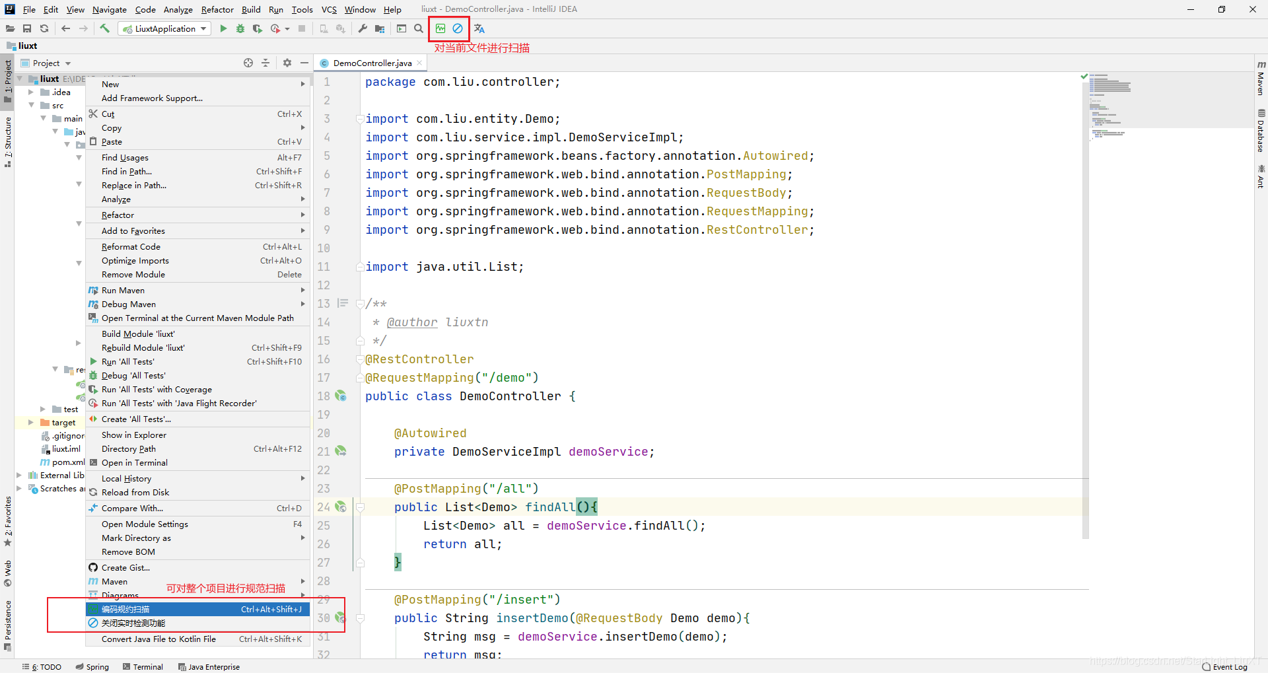Choose Open in Terminal from context menu

[x=197, y=462]
